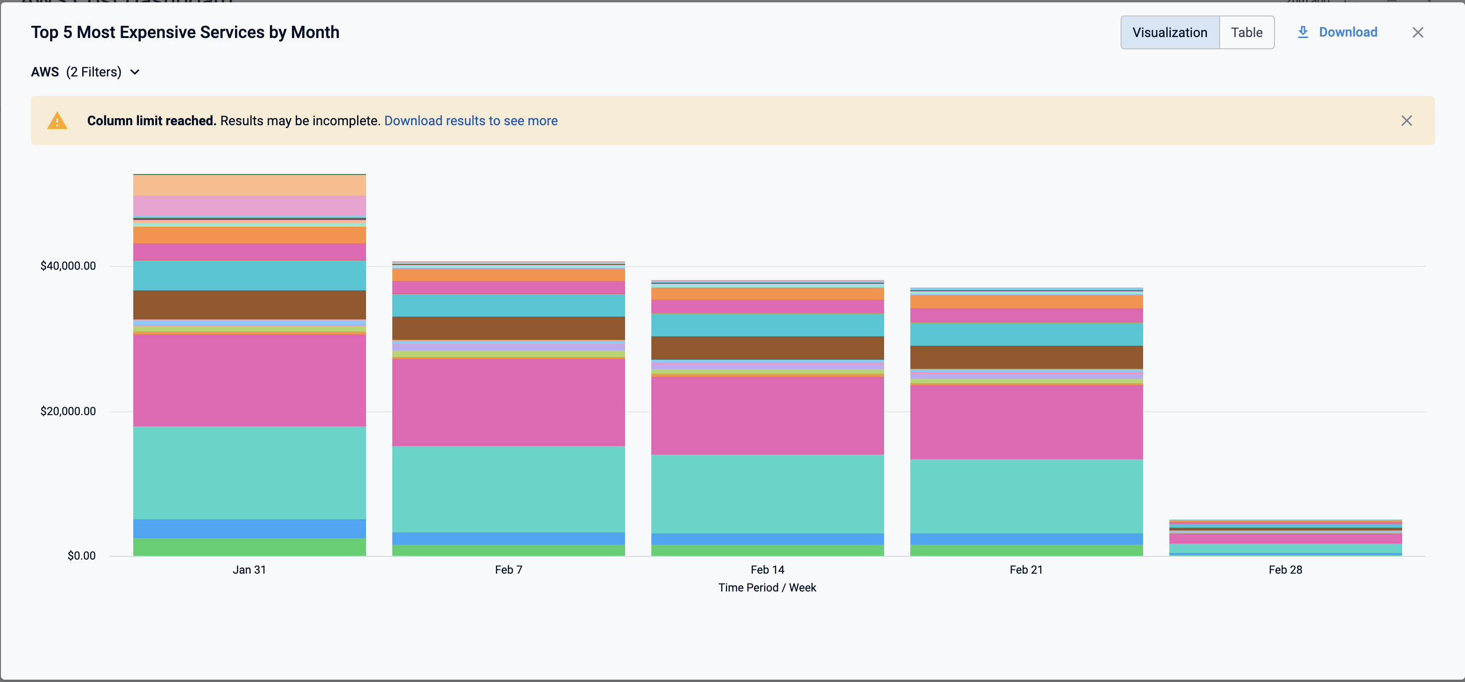Click teal segment in Feb 7 bar

508,489
